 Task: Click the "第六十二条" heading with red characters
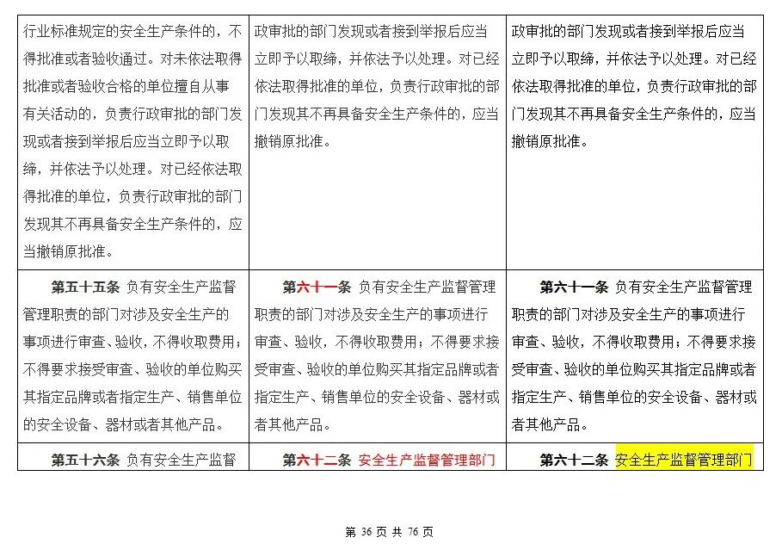[317, 460]
